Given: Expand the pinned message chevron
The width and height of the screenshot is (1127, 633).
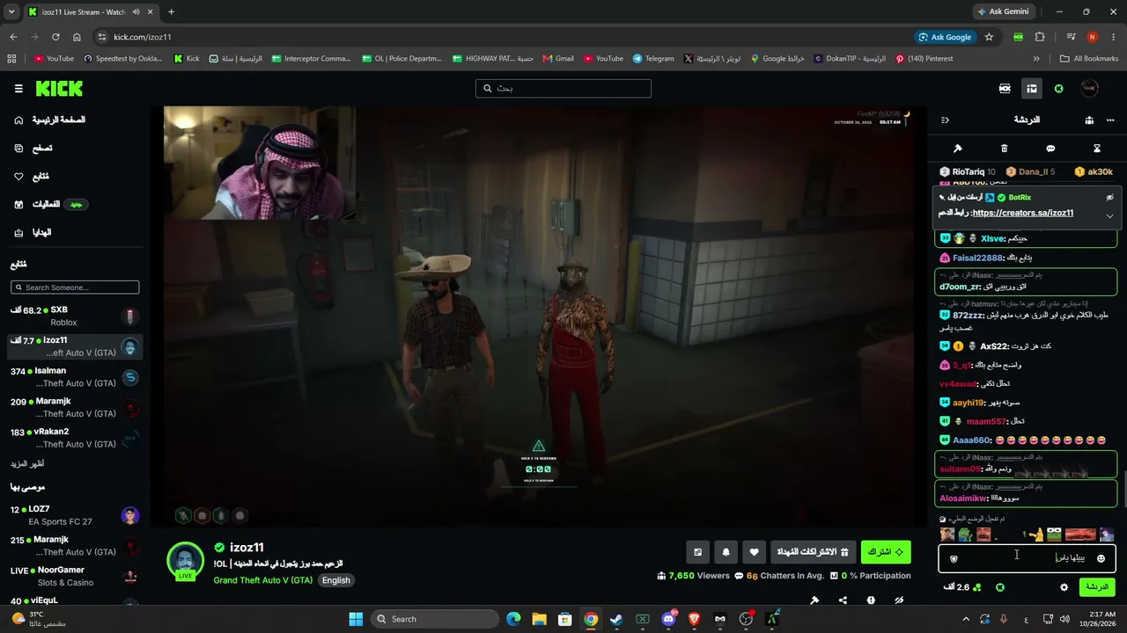Looking at the screenshot, I should coord(1109,215).
